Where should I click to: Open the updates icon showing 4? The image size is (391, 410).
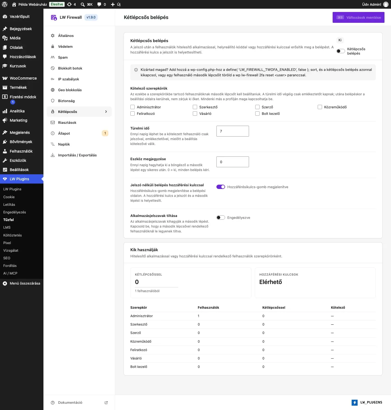click(71, 4)
